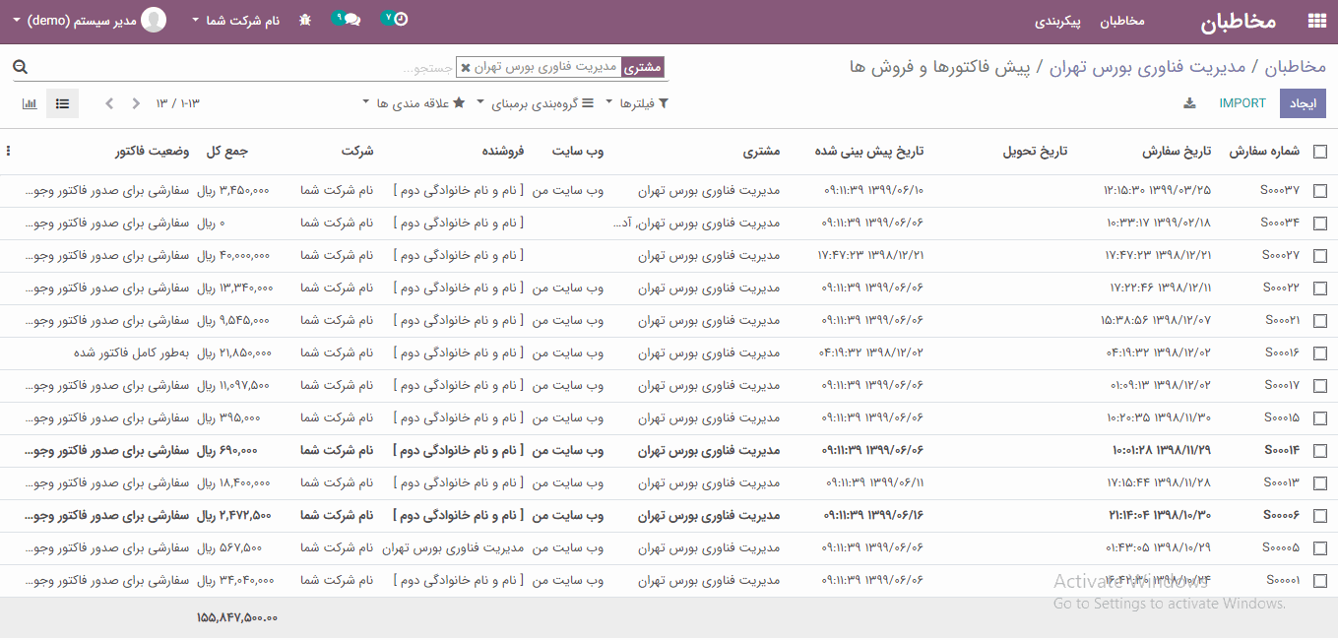
Task: Open the activities clock icon
Action: 400,20
